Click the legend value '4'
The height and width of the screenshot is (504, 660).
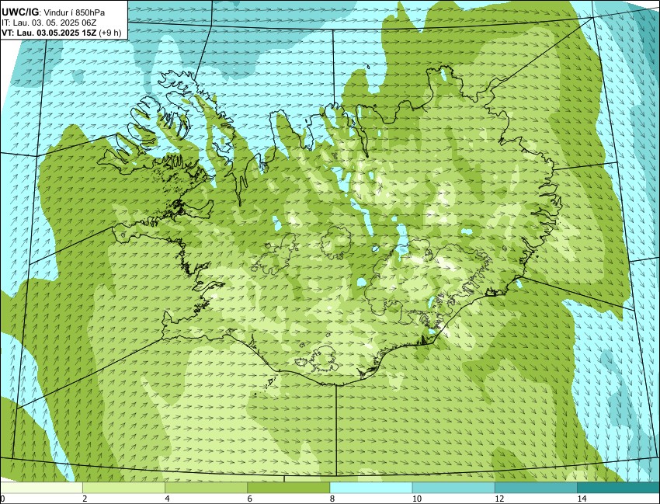tap(168, 499)
